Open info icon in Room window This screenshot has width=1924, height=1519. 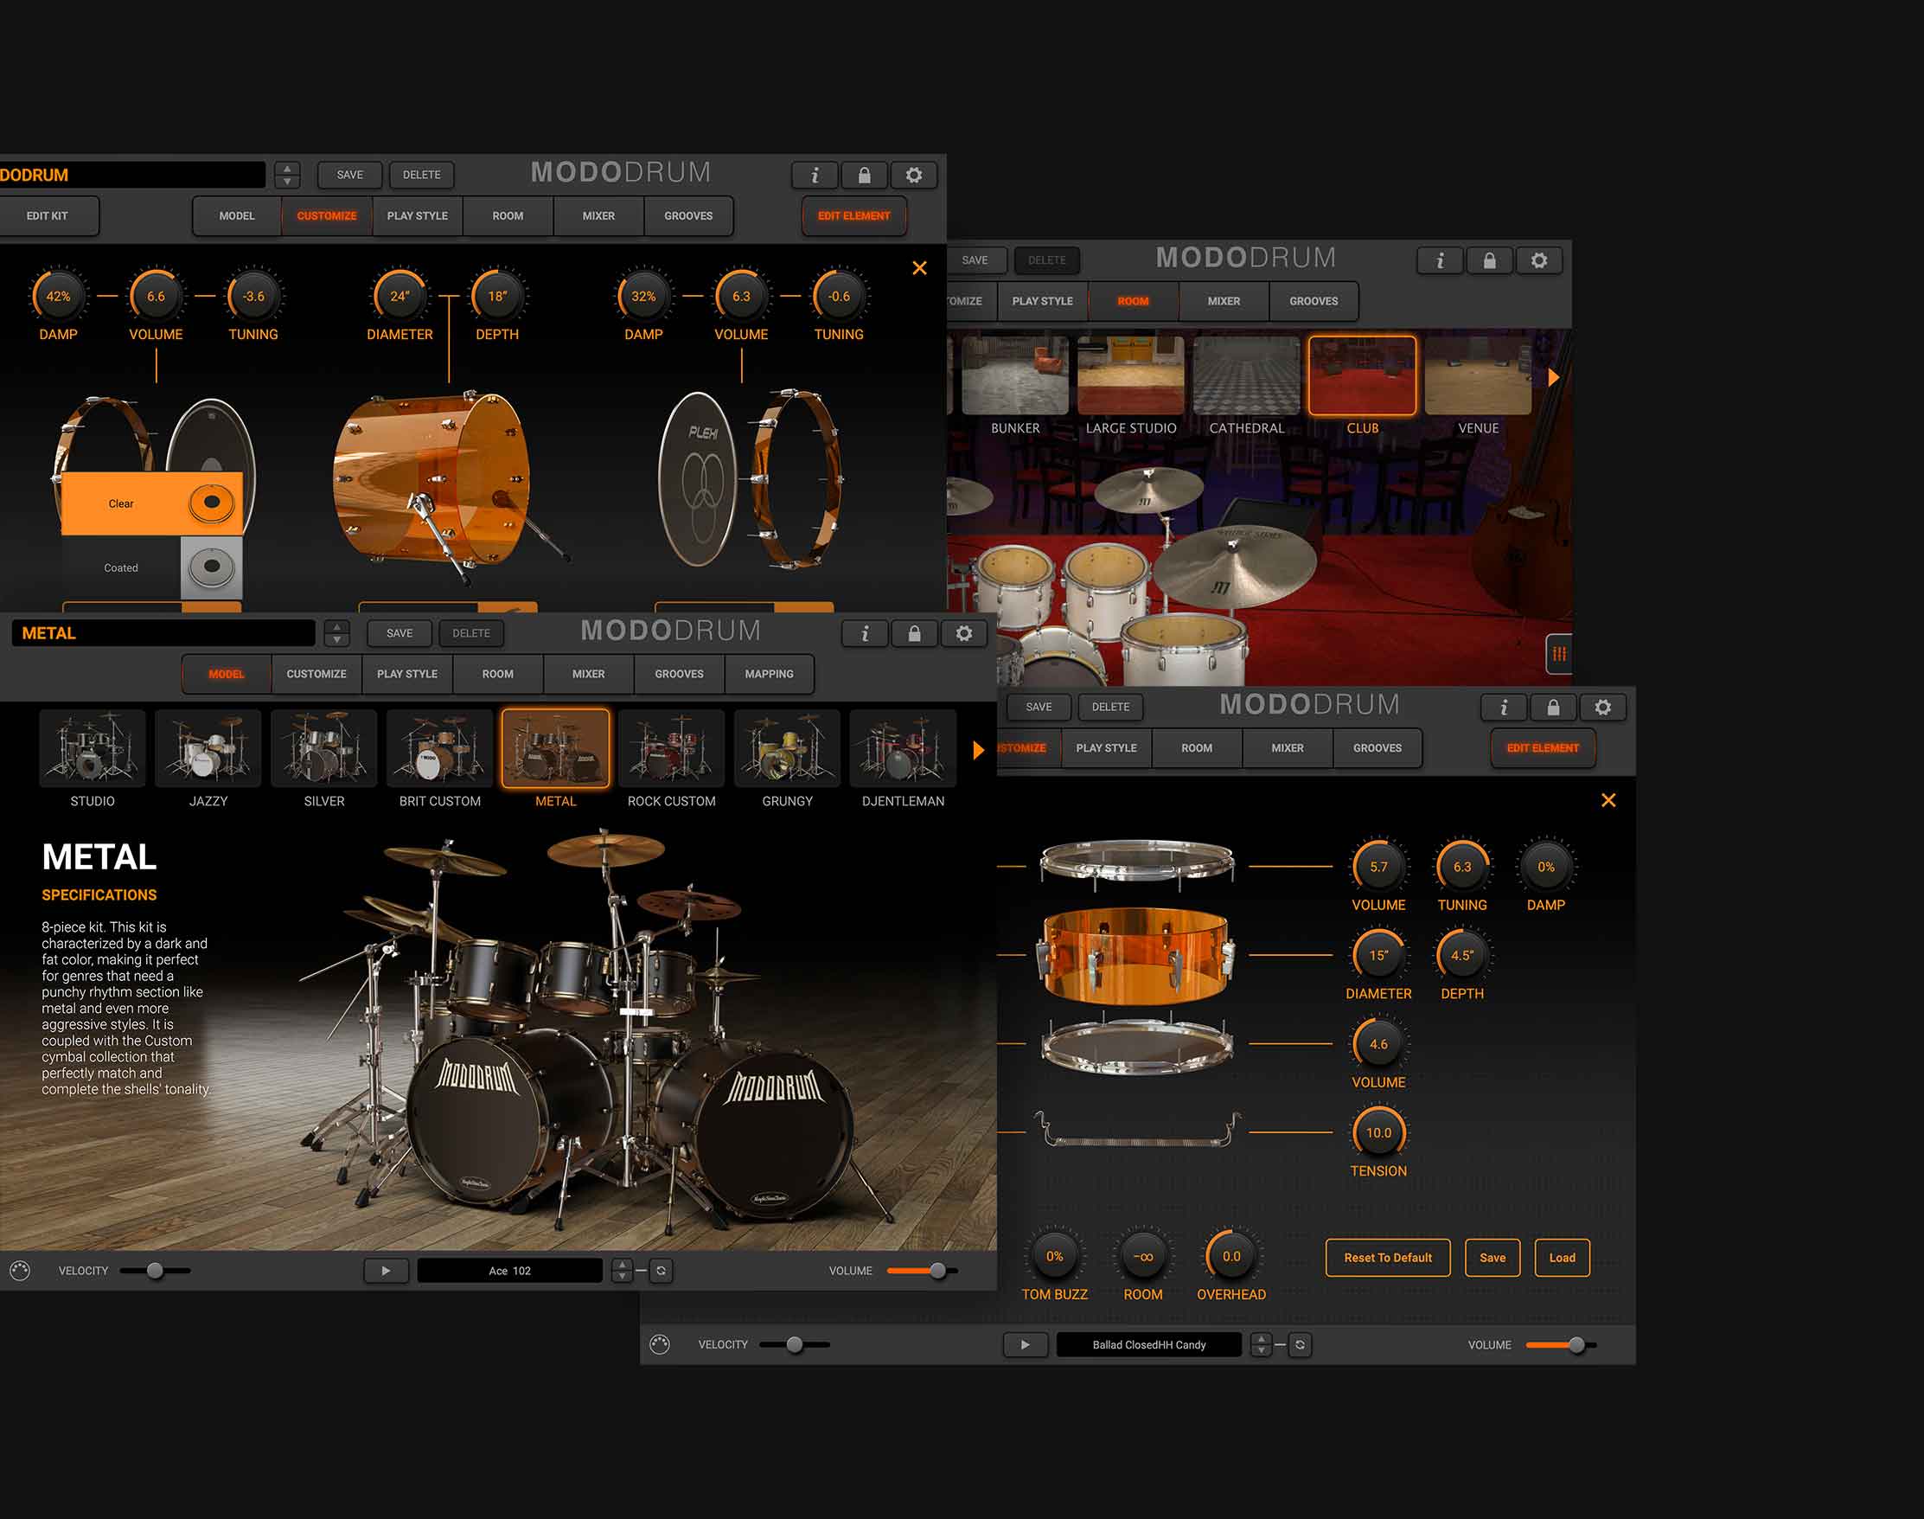click(1440, 260)
